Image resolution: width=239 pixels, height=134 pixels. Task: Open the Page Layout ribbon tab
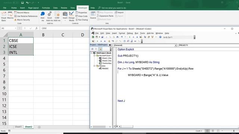click(x=33, y=8)
